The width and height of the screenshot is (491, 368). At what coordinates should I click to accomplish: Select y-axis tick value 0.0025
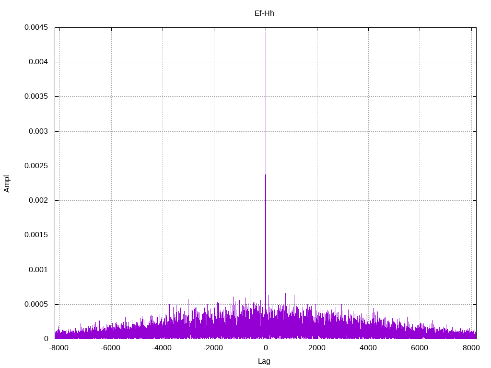pos(36,166)
